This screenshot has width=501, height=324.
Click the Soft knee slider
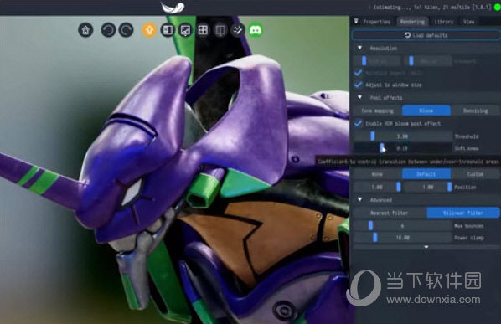coord(403,148)
